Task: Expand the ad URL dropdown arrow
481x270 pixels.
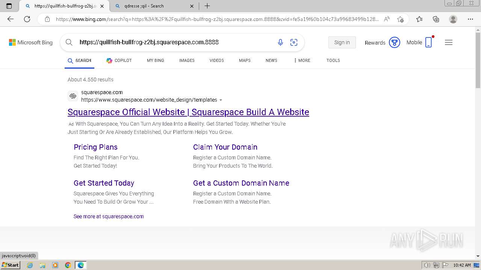Action: pos(221,100)
